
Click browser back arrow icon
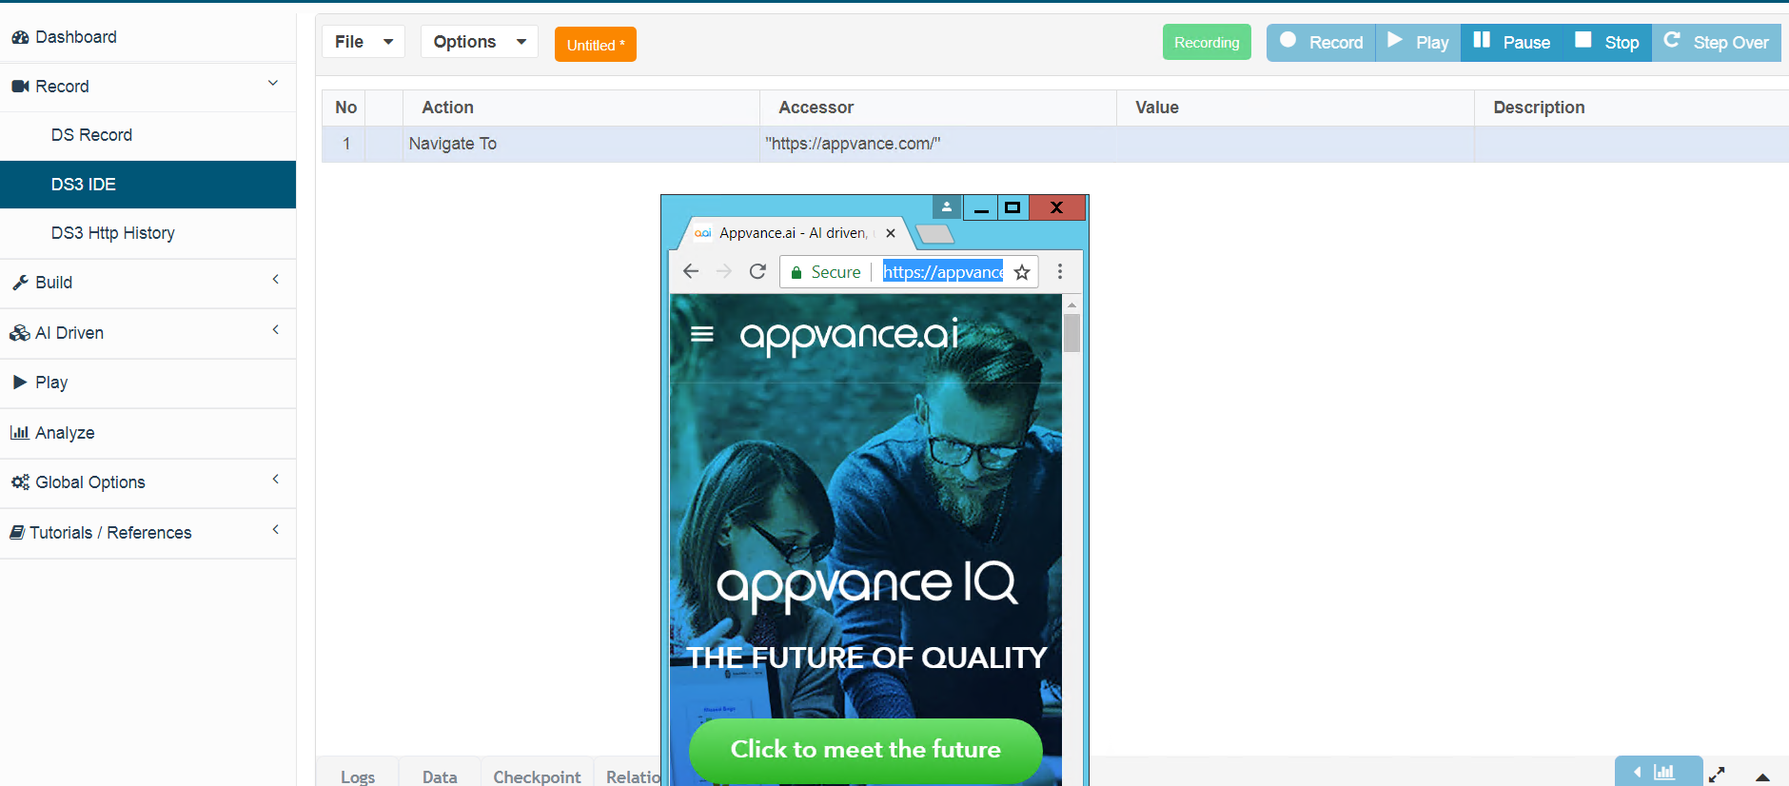[x=691, y=271]
